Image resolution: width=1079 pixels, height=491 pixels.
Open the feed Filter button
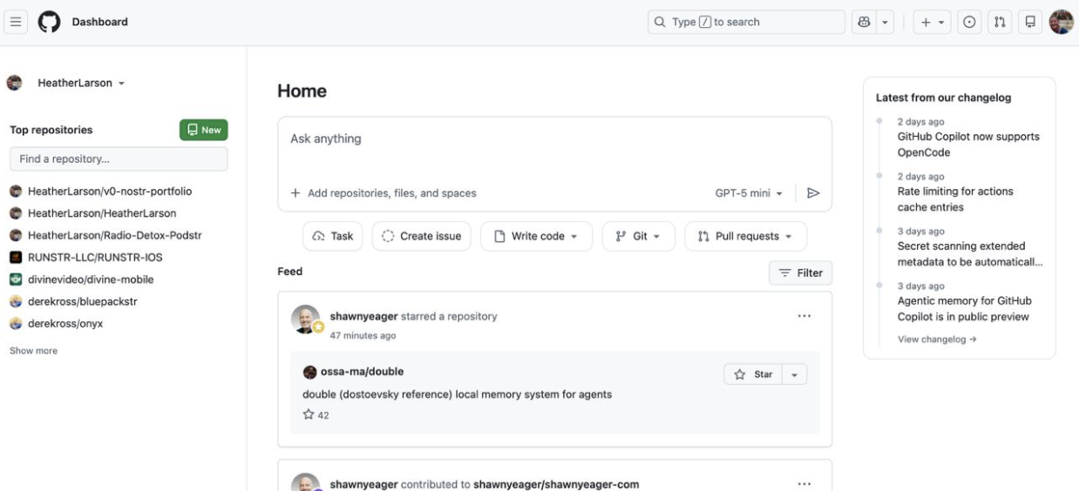pyautogui.click(x=800, y=272)
